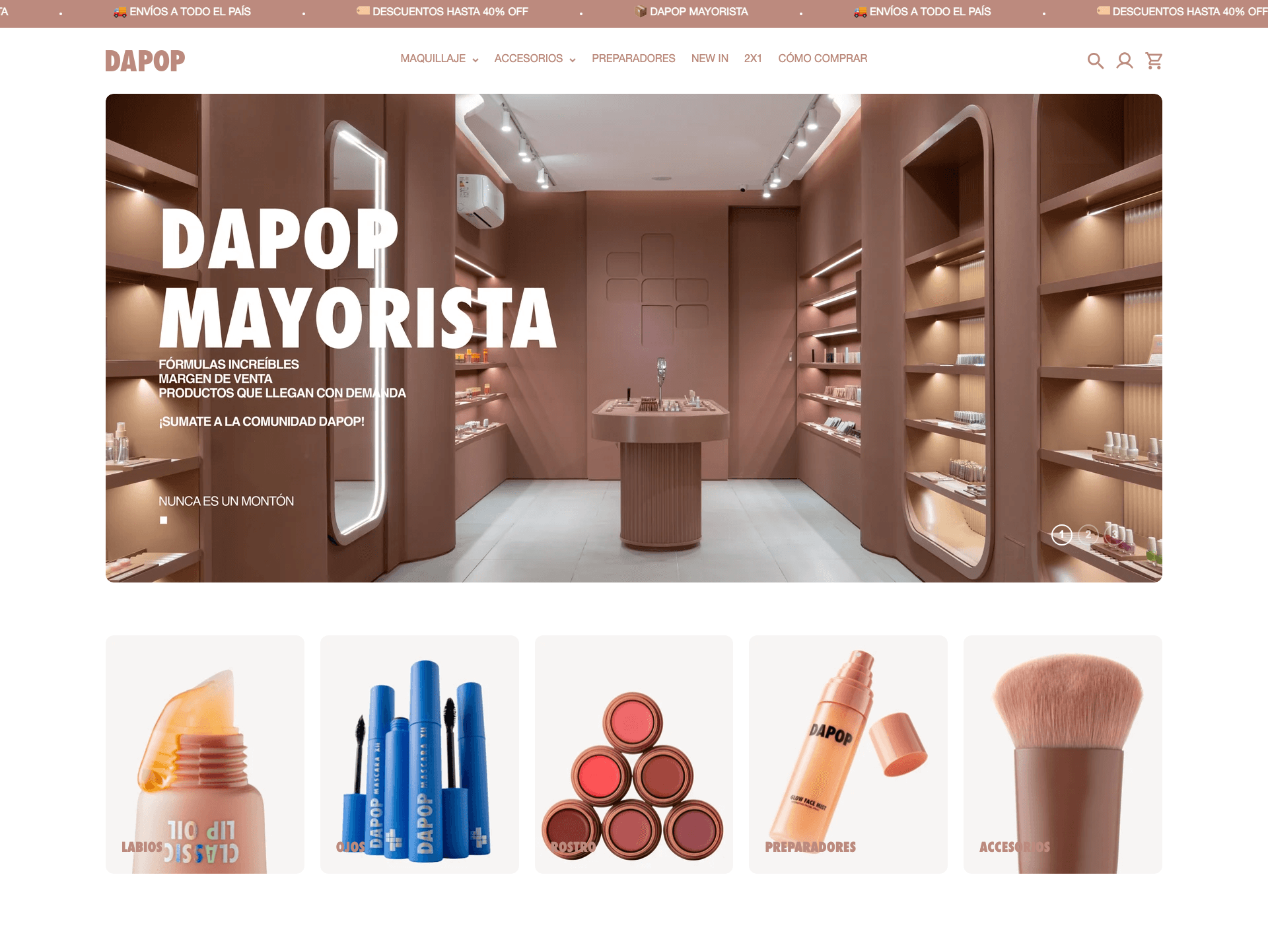
Task: Click 'FÓRMULAS INCREÍBLES' banner text
Action: pyautogui.click(x=229, y=365)
